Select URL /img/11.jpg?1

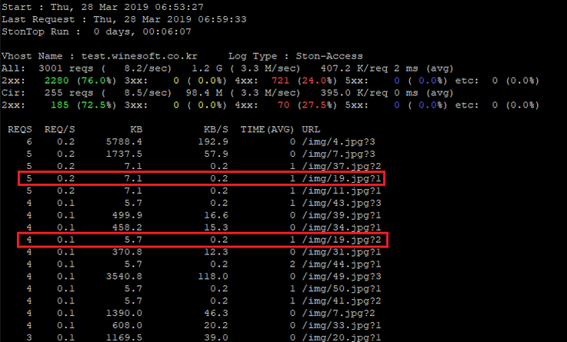click(342, 191)
